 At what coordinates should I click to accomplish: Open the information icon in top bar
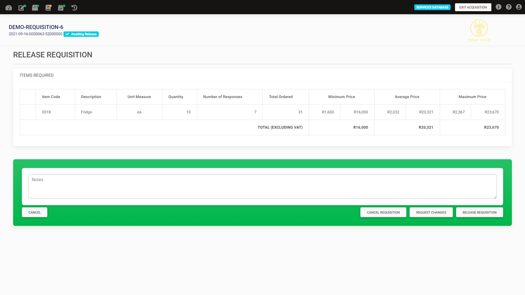[498, 7]
